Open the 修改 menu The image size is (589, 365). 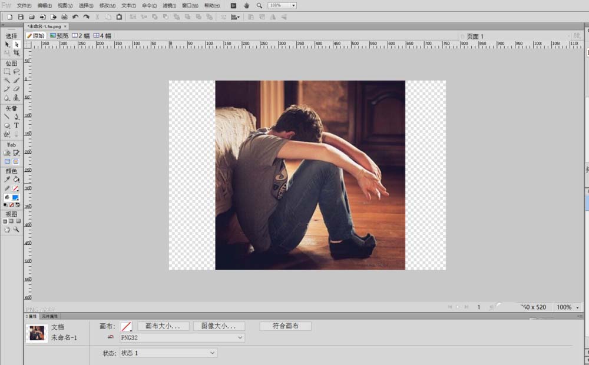[x=107, y=6]
